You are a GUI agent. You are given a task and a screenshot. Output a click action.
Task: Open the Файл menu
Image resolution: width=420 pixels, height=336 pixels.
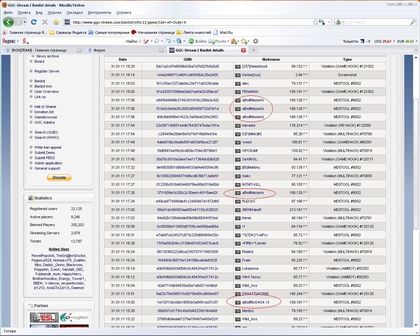8,12
